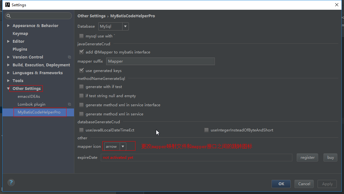Screen dimensions: 344x194
Task: Tick if test string null and empty
Action: point(81,96)
